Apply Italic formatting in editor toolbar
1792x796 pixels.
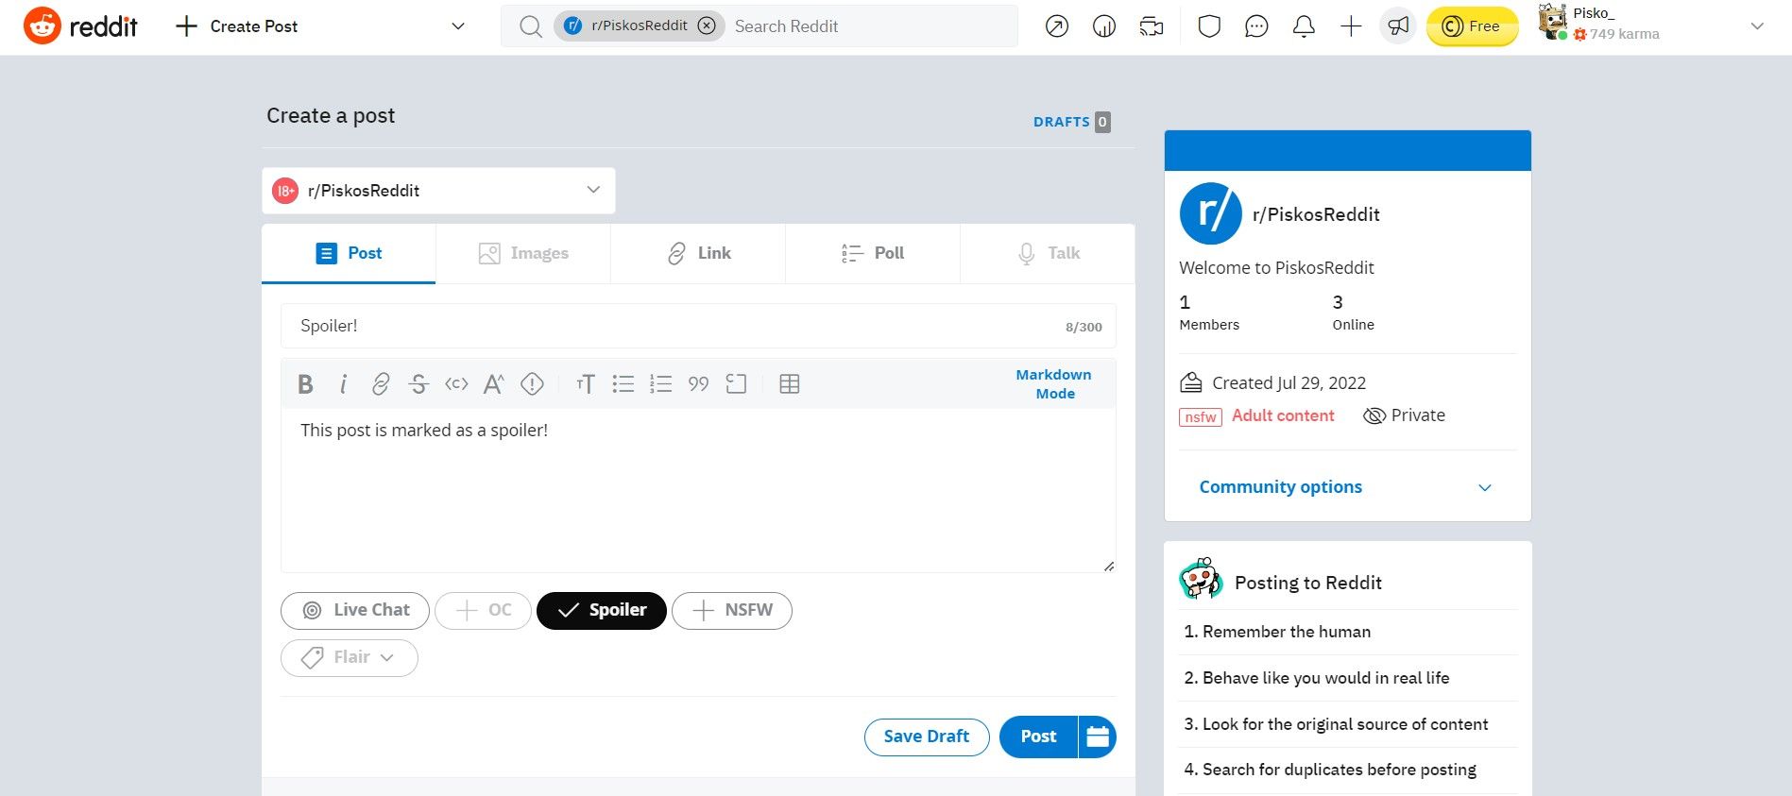click(x=343, y=383)
